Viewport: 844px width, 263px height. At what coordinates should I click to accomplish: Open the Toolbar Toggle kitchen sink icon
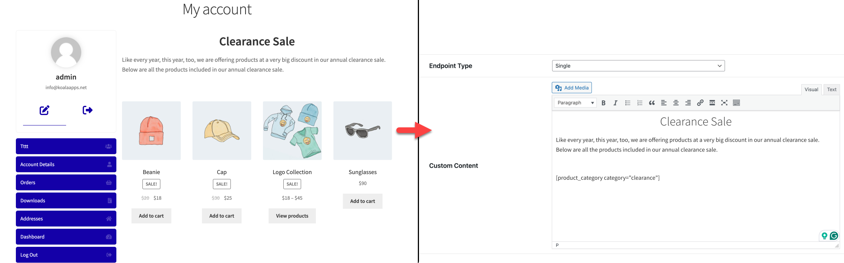tap(736, 102)
